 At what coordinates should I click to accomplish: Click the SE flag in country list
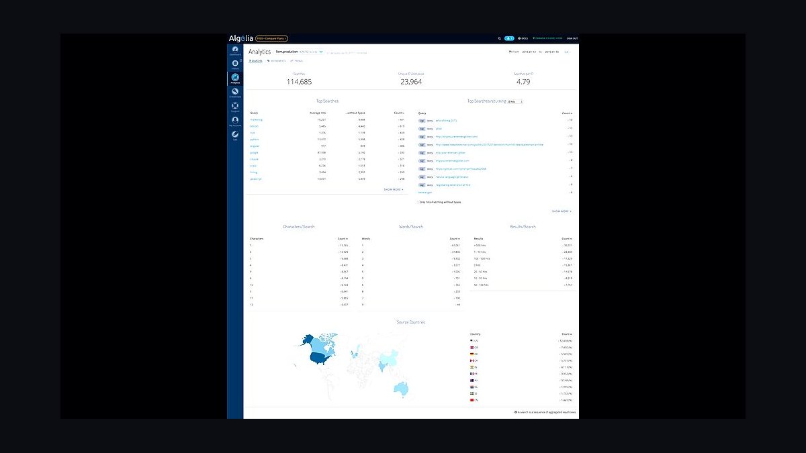[474, 394]
